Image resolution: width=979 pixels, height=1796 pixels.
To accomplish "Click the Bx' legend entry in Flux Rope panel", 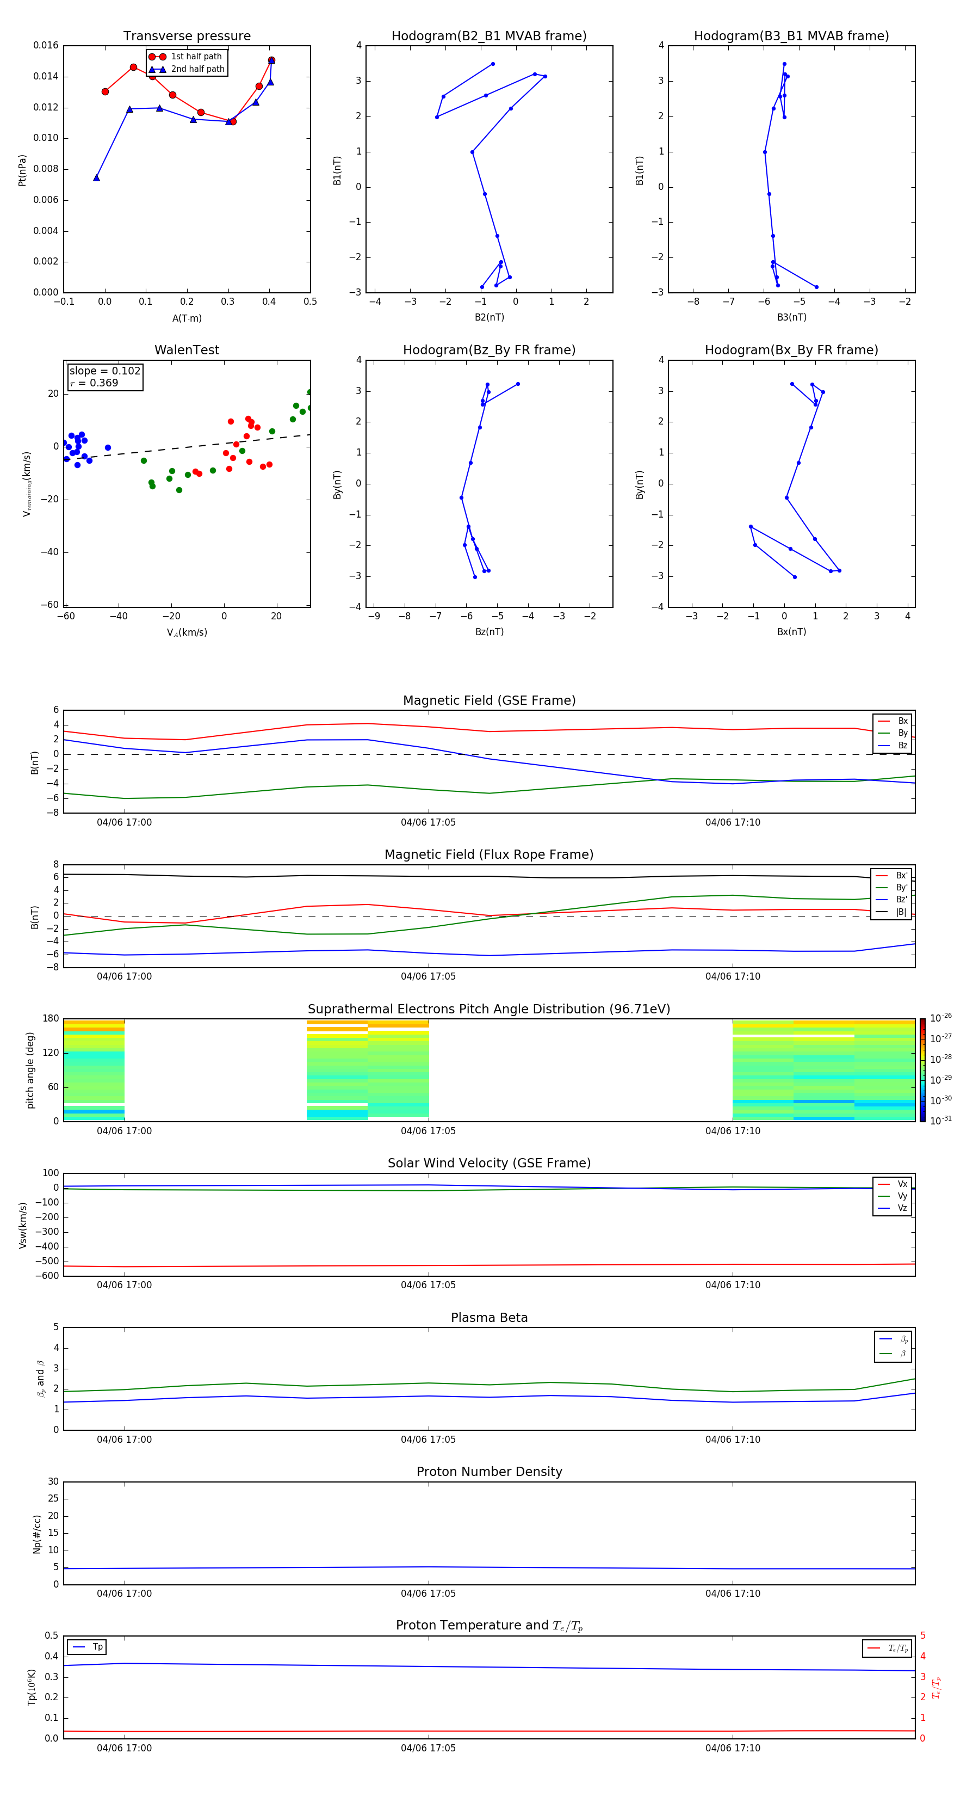I will tap(891, 876).
